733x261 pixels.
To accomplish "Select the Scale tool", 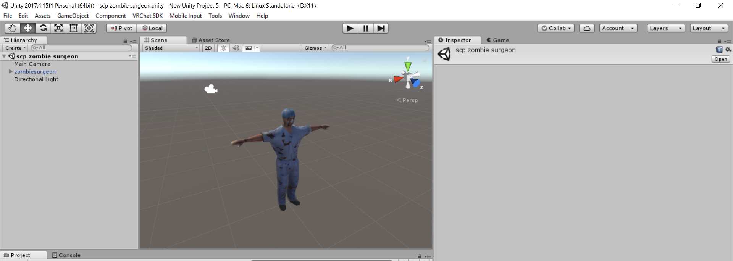I will (58, 28).
